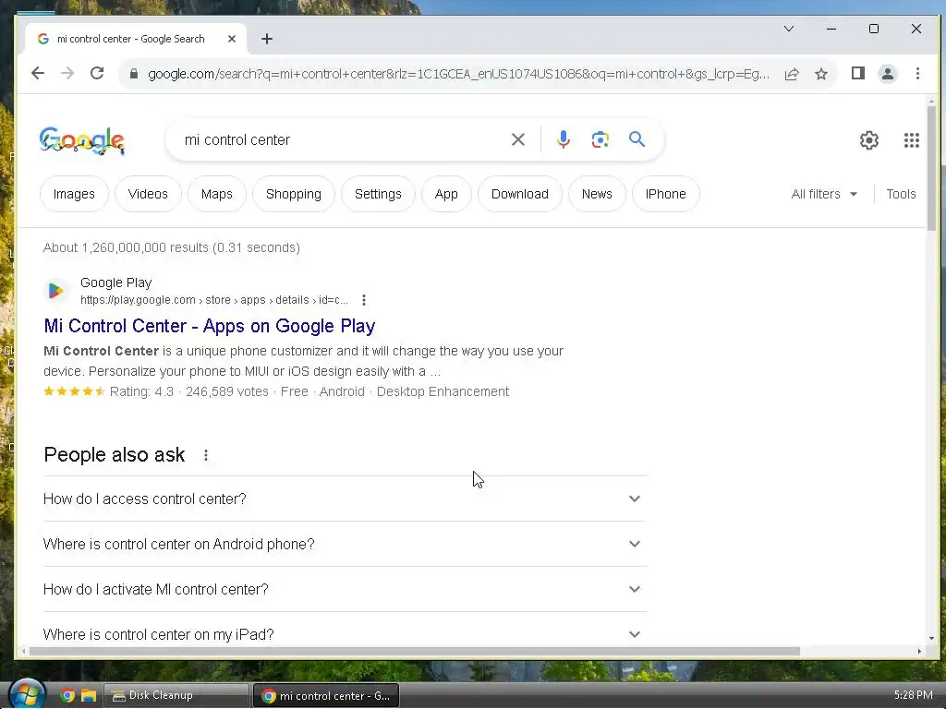Apply the Settings search chip
The image size is (946, 709).
tap(378, 194)
